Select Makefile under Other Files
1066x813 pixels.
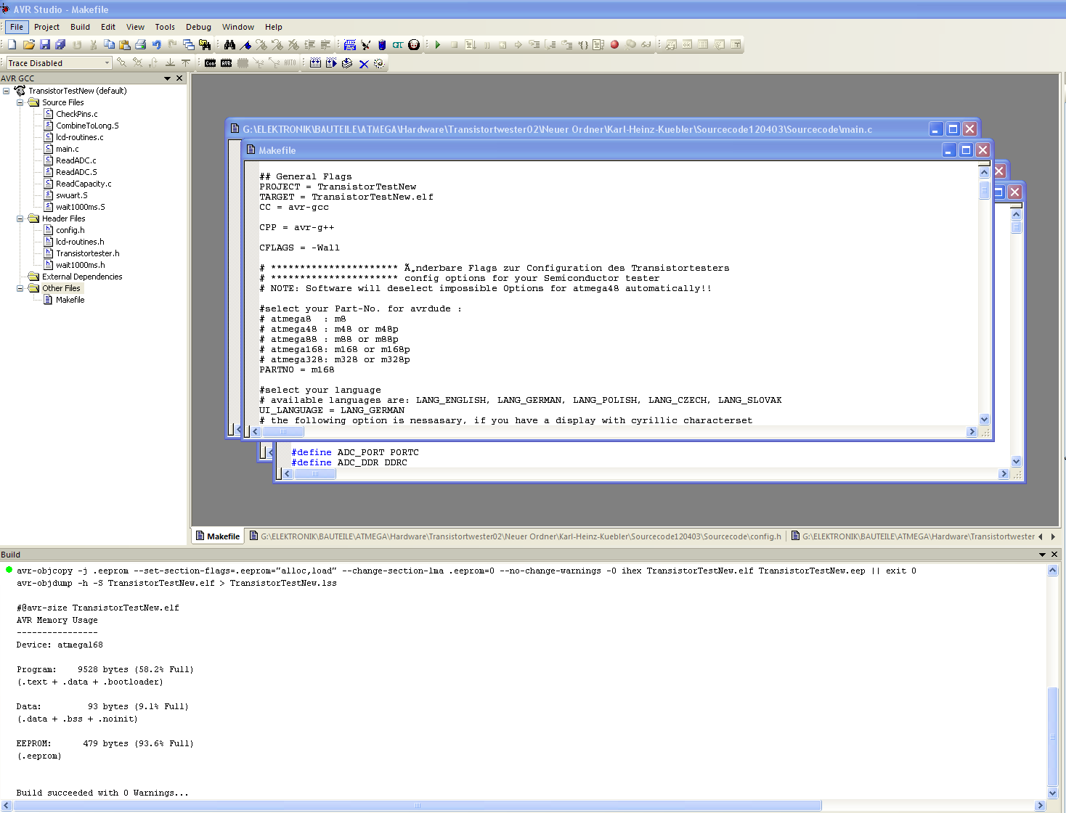click(70, 300)
